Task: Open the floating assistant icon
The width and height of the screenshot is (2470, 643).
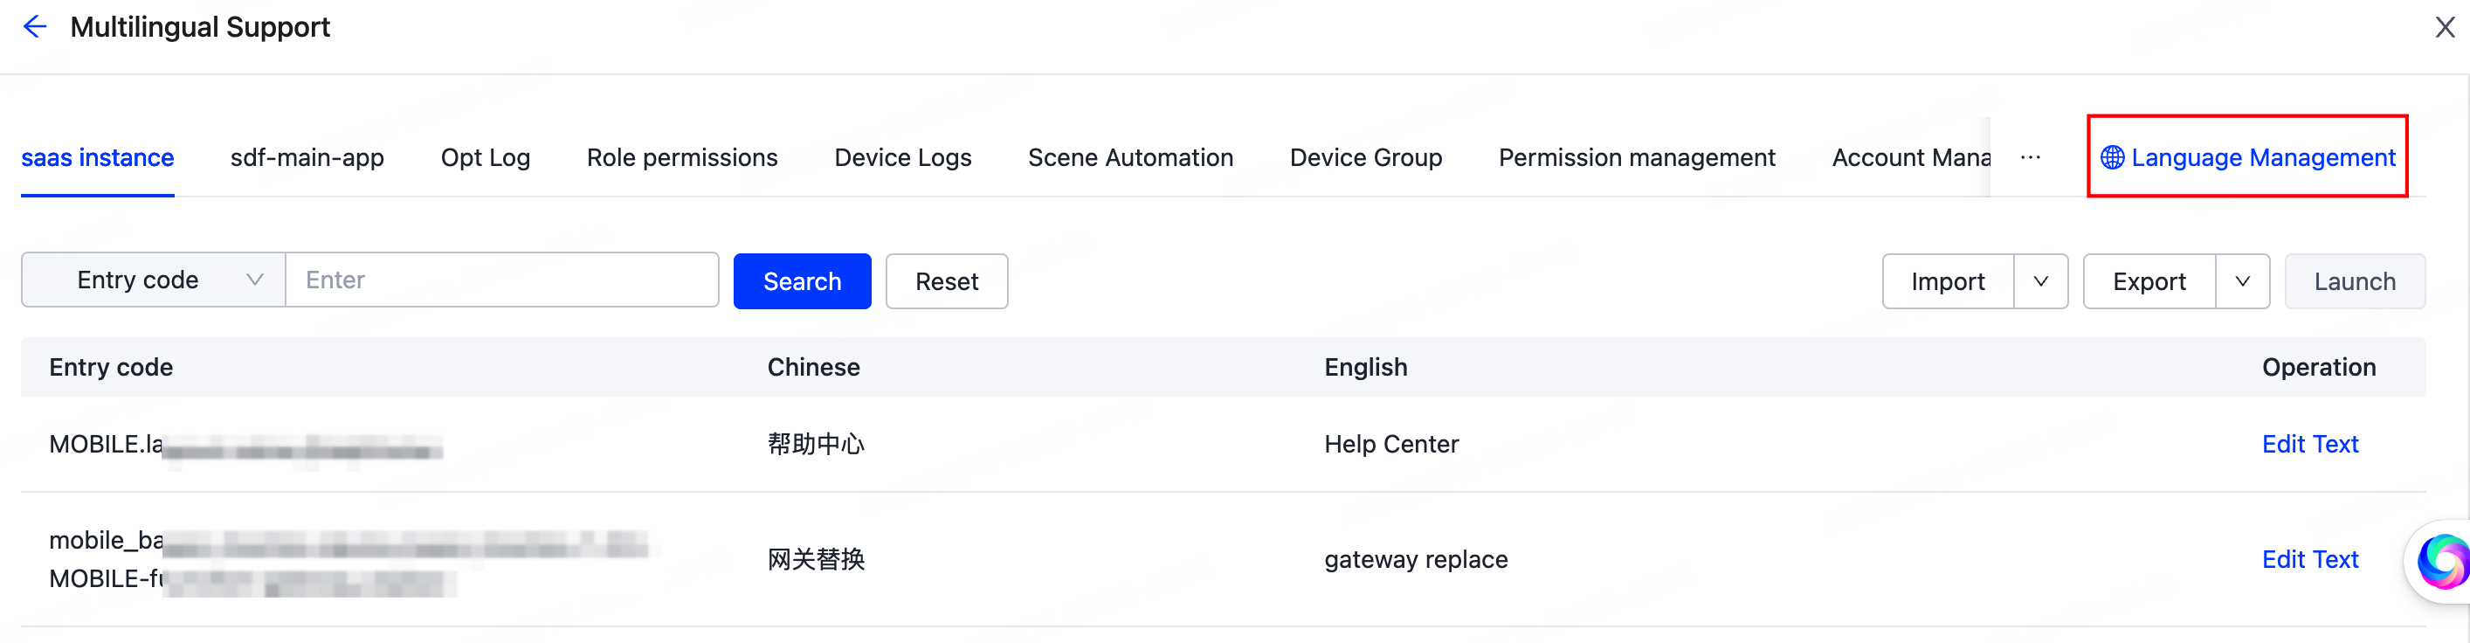Action: pyautogui.click(x=2442, y=562)
